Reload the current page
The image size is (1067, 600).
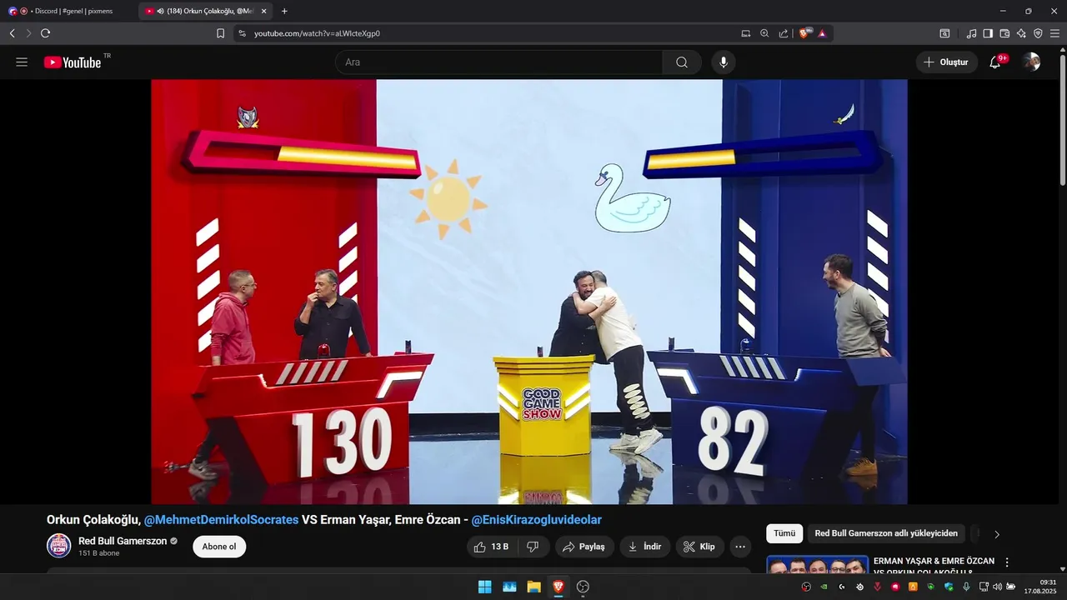45,33
